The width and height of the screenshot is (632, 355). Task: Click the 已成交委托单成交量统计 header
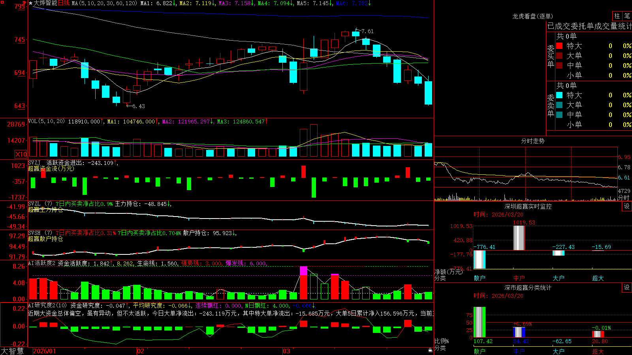coord(589,26)
